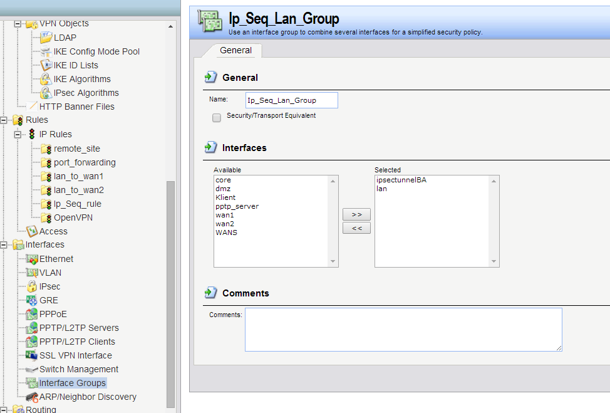Click the IPsec Algorithms lock icon
This screenshot has height=413, width=610.
tap(46, 93)
